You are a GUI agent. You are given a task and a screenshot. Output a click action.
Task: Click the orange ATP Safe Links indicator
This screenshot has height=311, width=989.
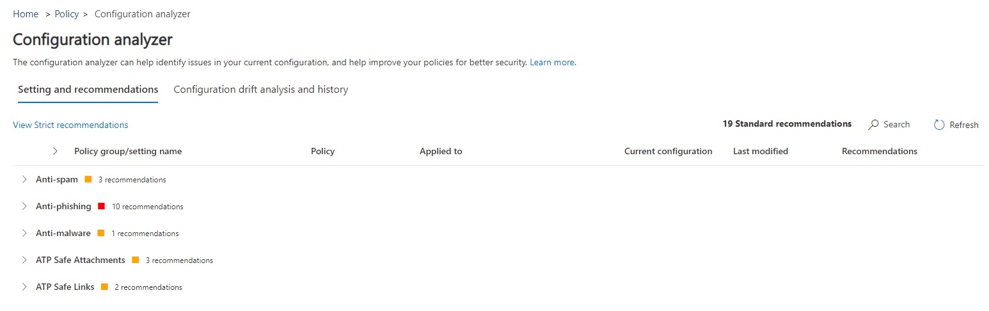pos(104,287)
